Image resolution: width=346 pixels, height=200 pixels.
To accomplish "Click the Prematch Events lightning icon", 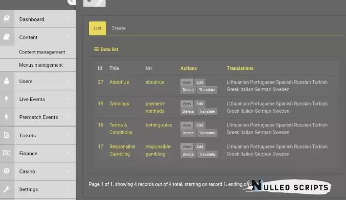I will pos(7,117).
